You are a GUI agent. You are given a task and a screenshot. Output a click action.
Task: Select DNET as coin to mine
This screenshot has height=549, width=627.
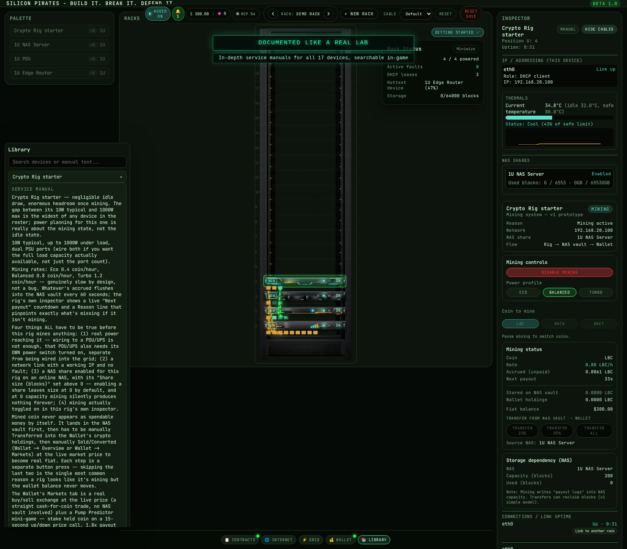pos(599,324)
